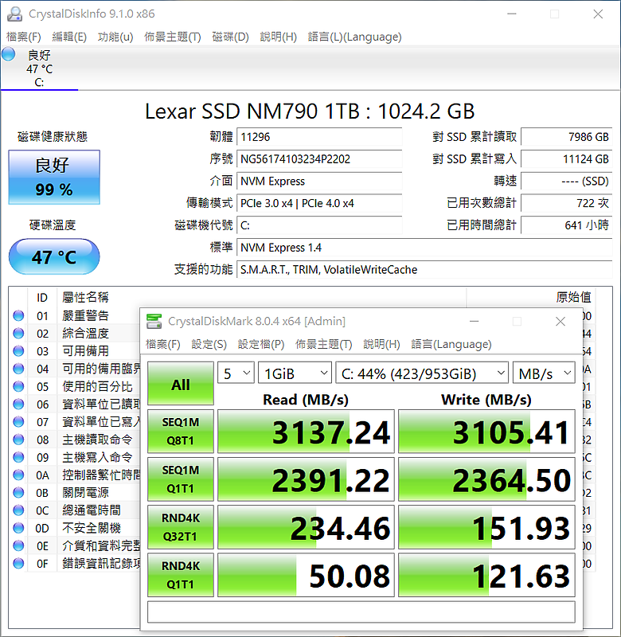Image resolution: width=621 pixels, height=637 pixels.
Task: Open the test size dropdown showing 1GiB
Action: [x=295, y=373]
